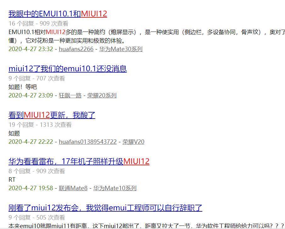Image resolution: width=285 pixels, height=229 pixels.
Task: Click stats text 16 个回复 - 909 次查看
Action: click(38, 23)
